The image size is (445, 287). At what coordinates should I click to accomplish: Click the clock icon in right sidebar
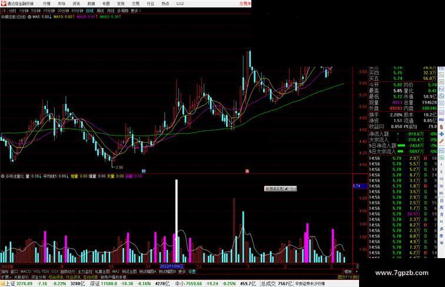(x=441, y=103)
